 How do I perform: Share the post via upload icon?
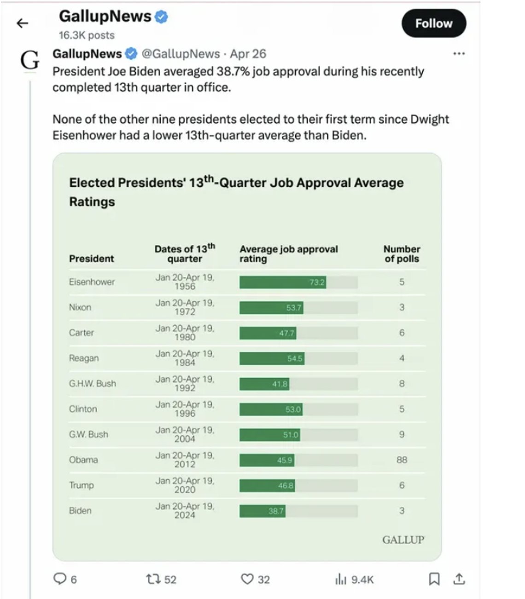coord(459,579)
